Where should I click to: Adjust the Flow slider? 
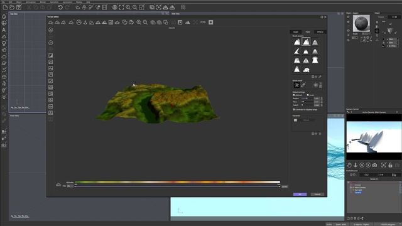307,102
